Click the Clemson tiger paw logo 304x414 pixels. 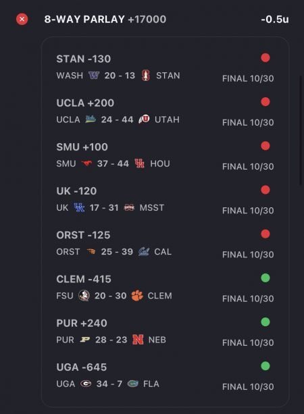(137, 295)
